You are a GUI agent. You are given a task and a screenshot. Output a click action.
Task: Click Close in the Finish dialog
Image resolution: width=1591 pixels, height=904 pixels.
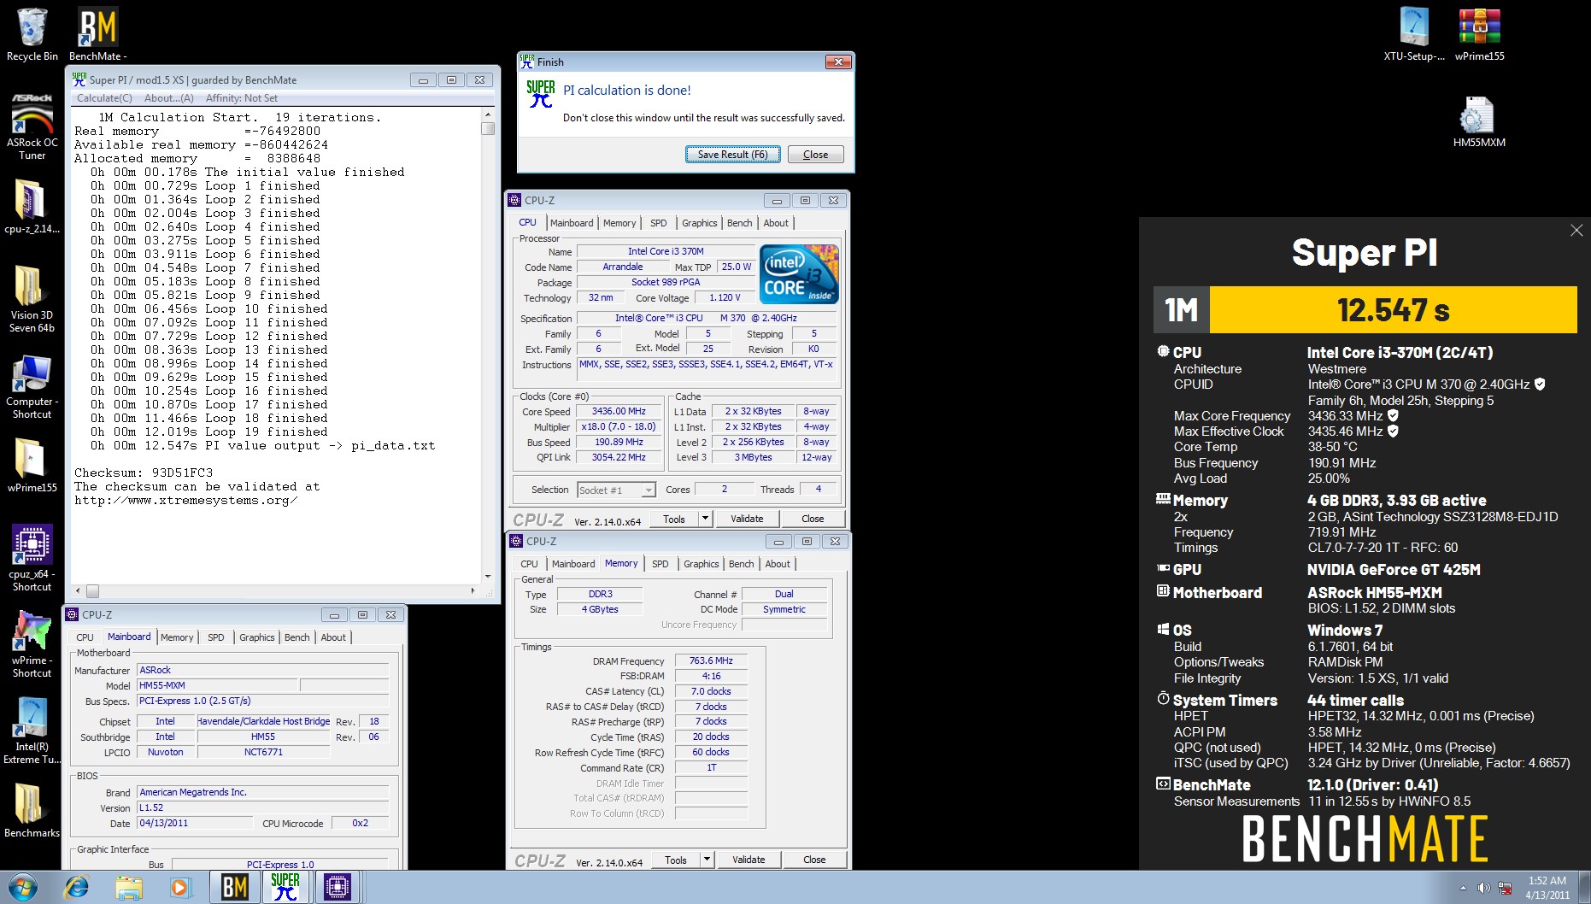(815, 155)
